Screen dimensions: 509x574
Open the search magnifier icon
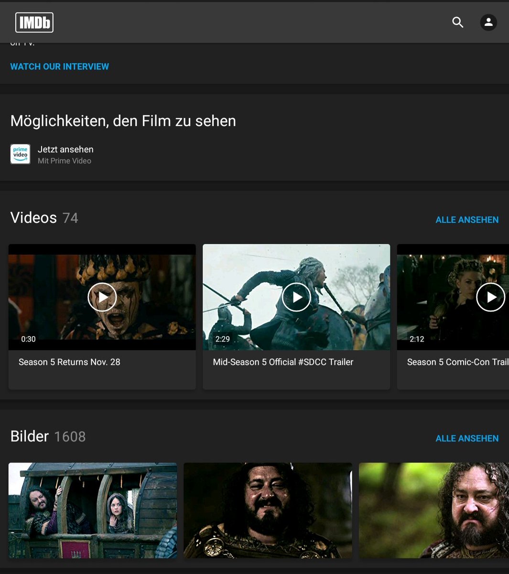click(x=458, y=22)
